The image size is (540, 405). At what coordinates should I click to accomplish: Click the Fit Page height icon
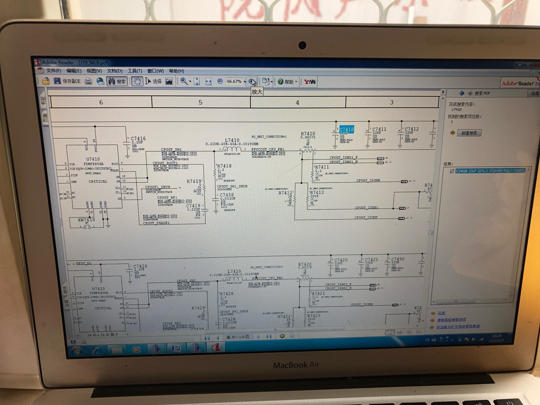(x=197, y=81)
